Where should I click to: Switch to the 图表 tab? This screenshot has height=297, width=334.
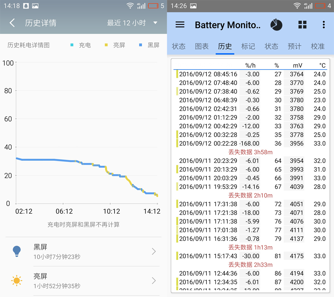click(202, 47)
